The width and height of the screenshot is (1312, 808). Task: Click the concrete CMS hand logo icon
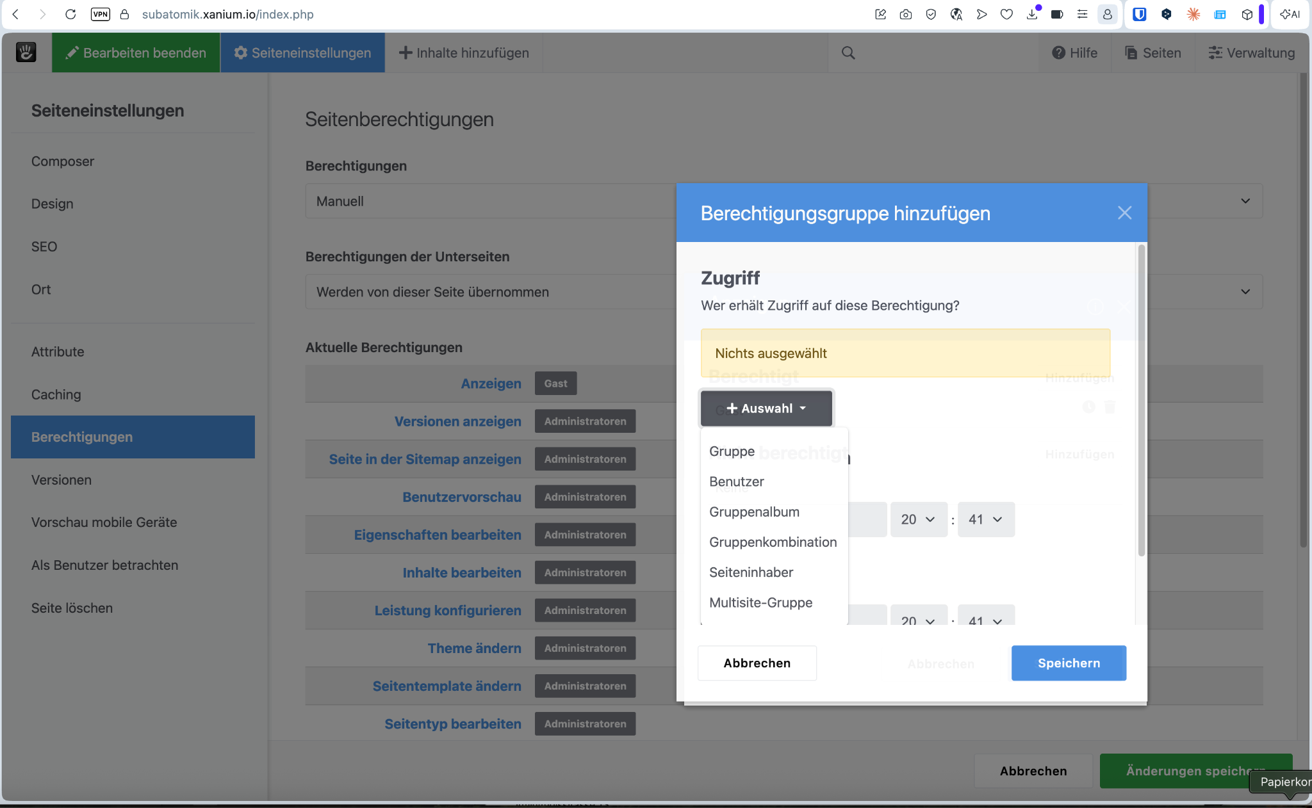tap(26, 53)
